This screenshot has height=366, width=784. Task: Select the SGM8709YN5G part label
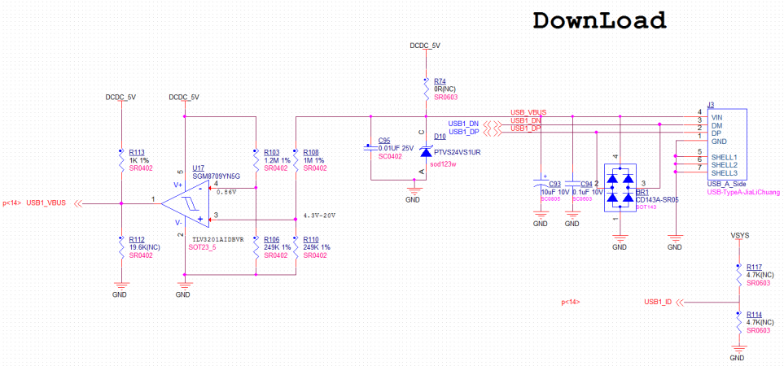(217, 176)
